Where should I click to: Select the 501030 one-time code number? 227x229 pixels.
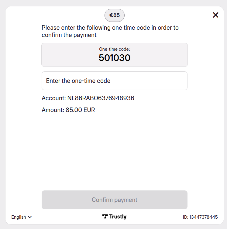tap(115, 58)
